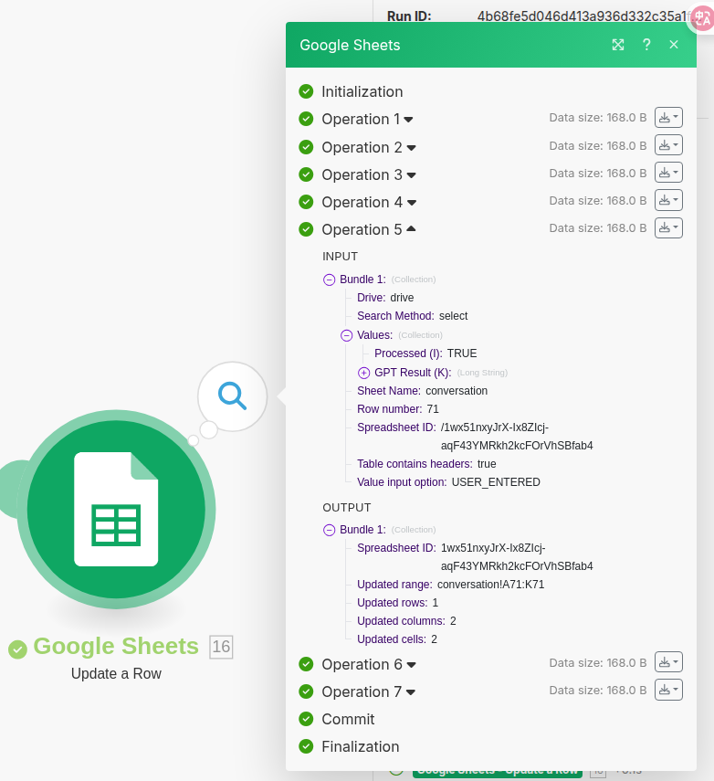Screen dimensions: 714x781
Task: Select the Processed (I) TRUE value
Action: click(462, 354)
